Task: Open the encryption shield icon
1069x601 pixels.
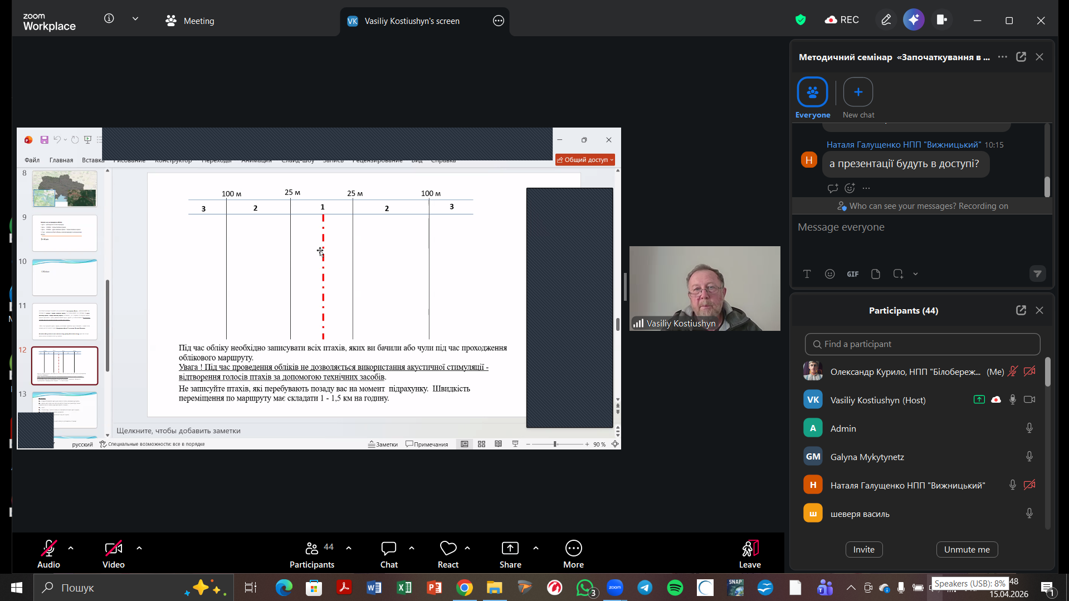Action: coord(800,20)
